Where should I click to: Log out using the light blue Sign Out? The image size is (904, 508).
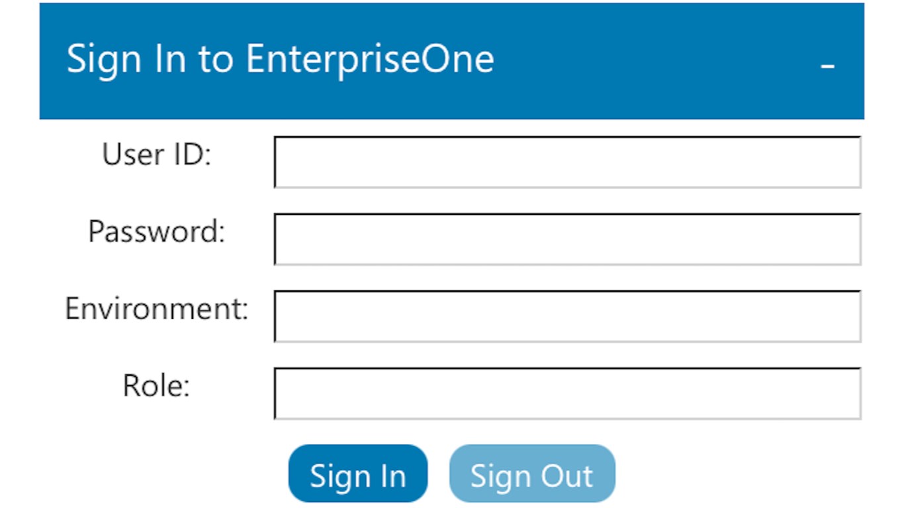[531, 475]
